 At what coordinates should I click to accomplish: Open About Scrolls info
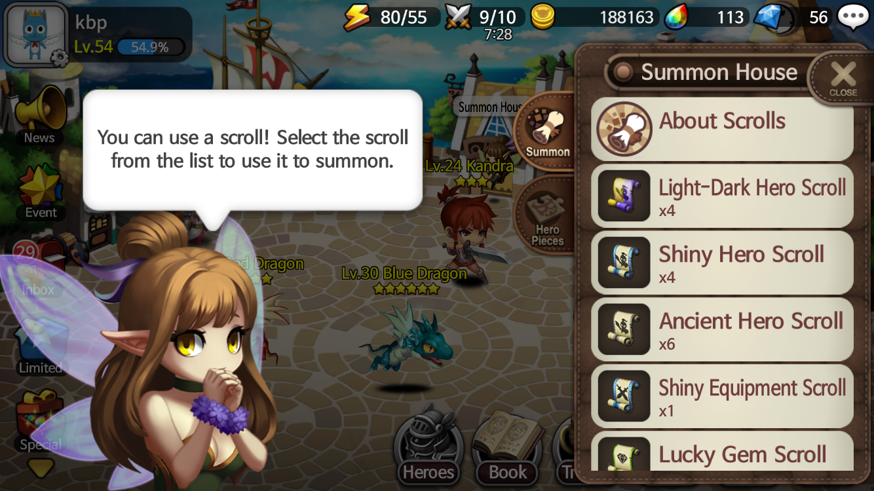point(722,129)
